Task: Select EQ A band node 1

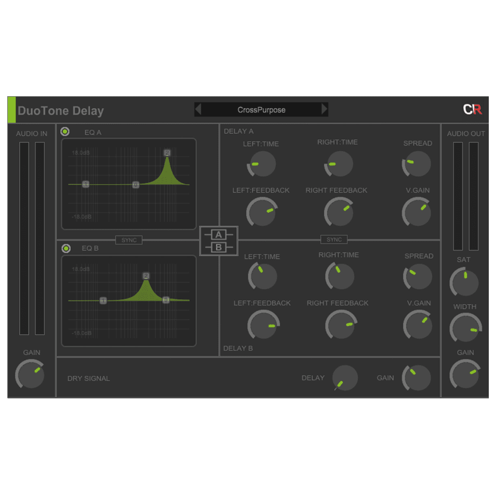Action: click(x=86, y=184)
